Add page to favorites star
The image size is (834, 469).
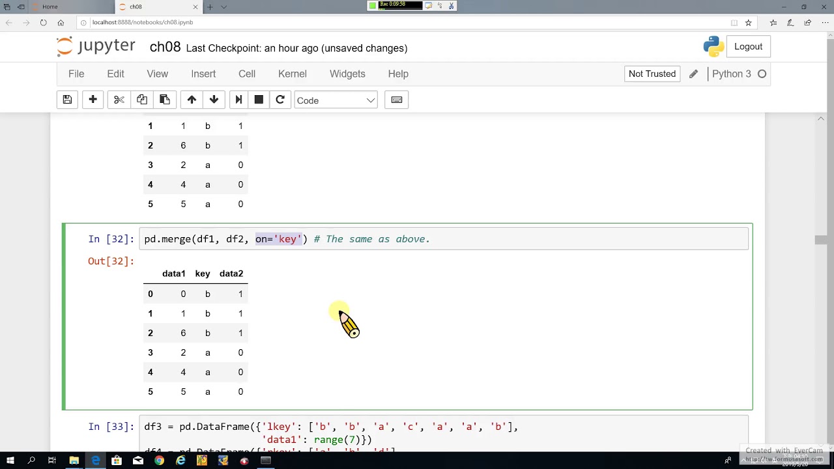click(748, 22)
